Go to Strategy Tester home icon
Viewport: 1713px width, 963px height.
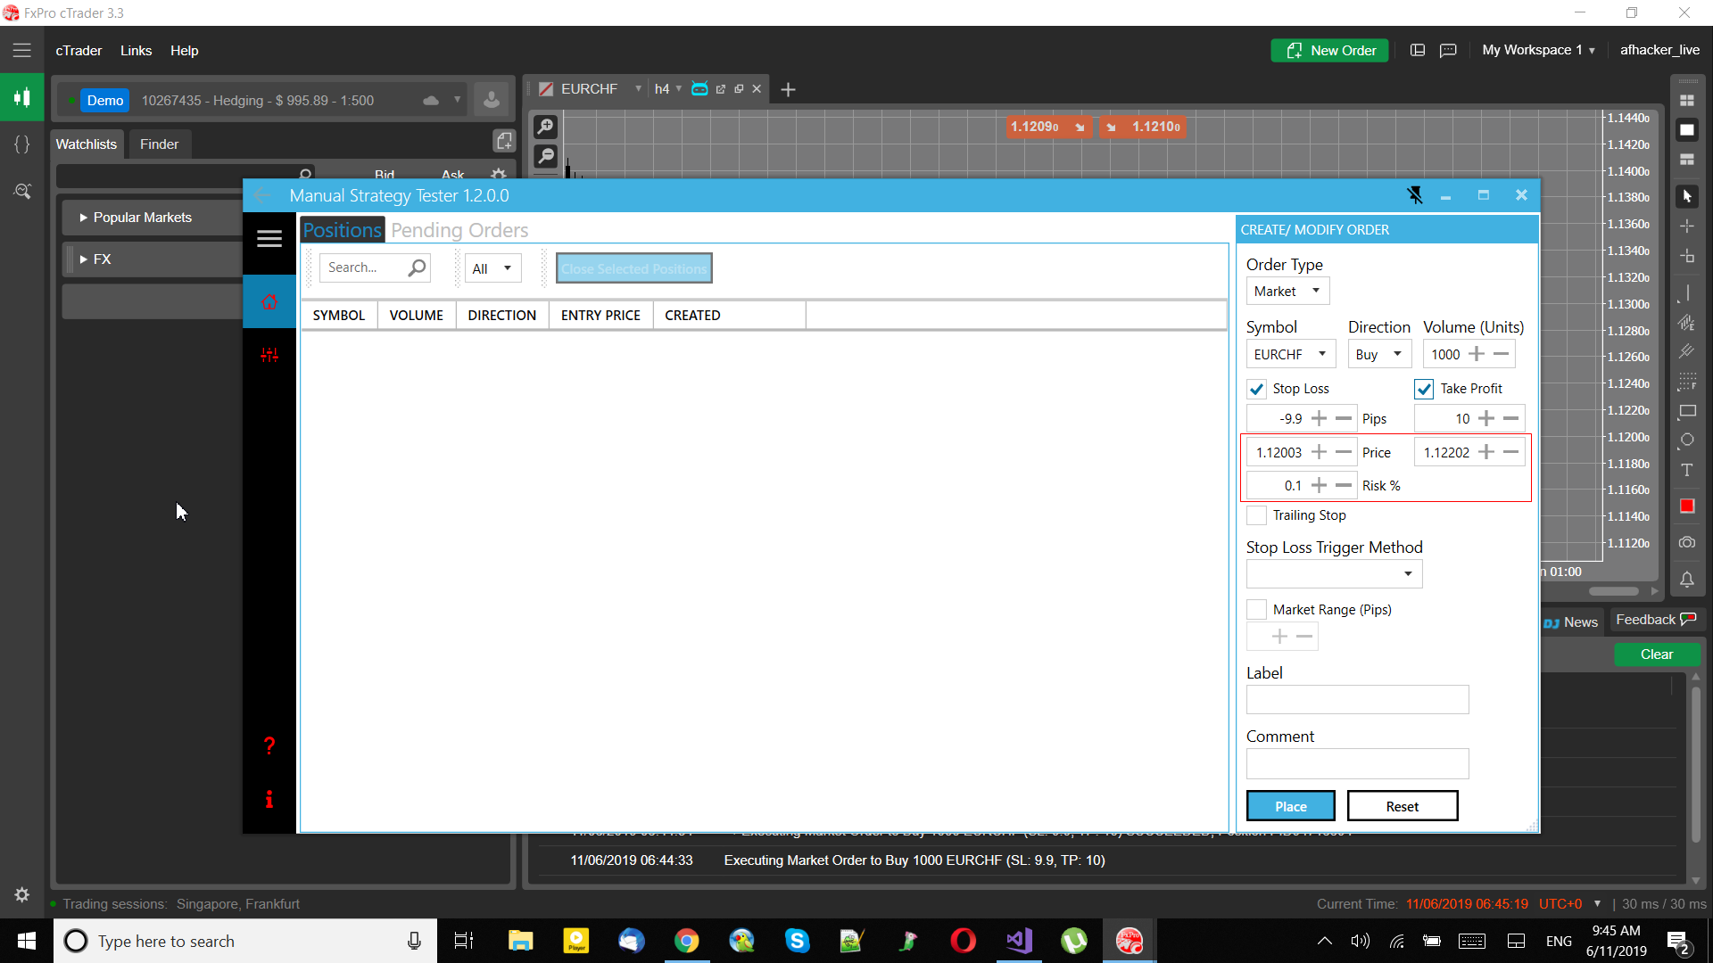click(269, 301)
